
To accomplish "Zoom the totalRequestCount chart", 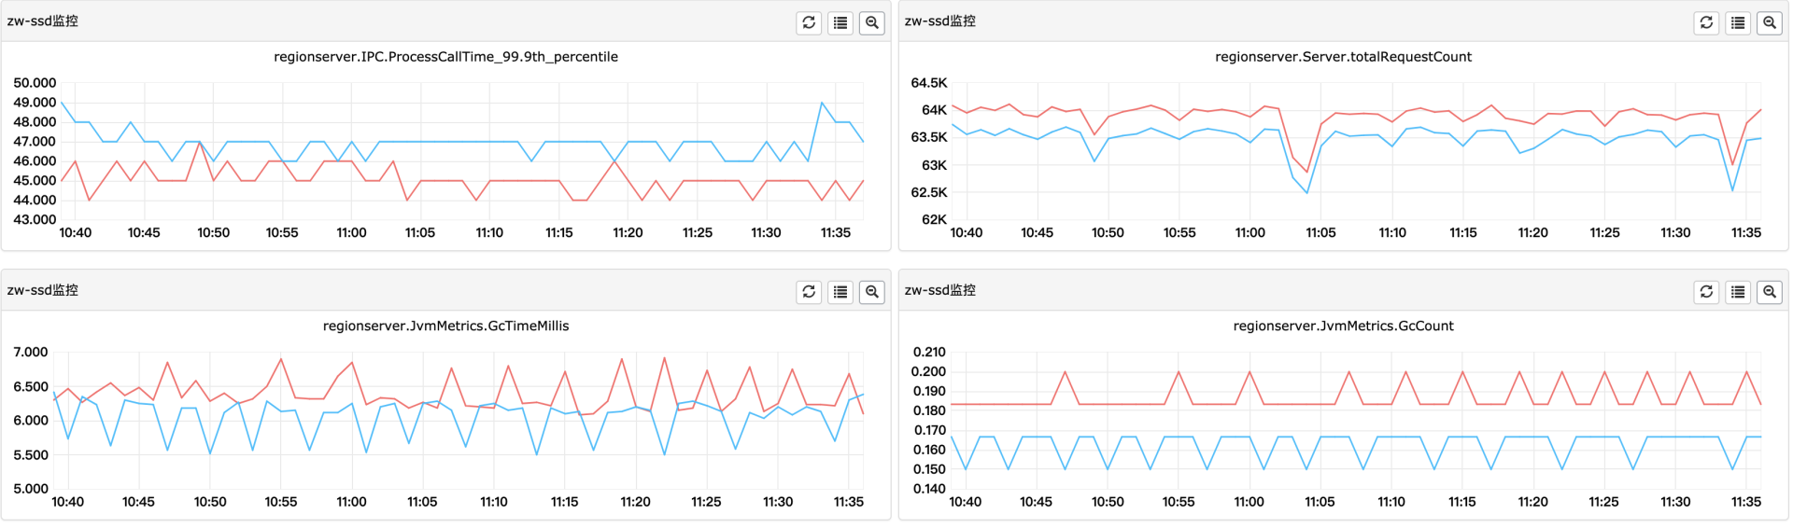I will click(1770, 22).
